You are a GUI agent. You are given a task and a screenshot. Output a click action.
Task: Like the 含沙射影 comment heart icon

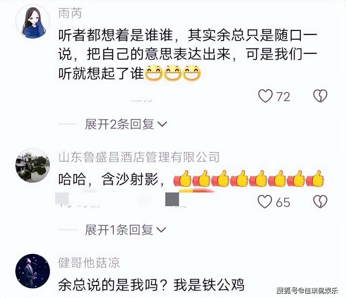tap(265, 202)
